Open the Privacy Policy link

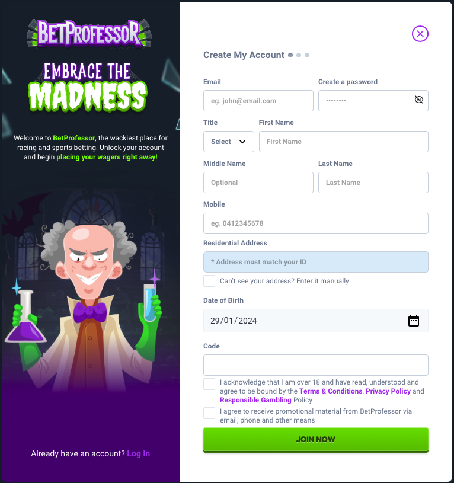click(388, 391)
